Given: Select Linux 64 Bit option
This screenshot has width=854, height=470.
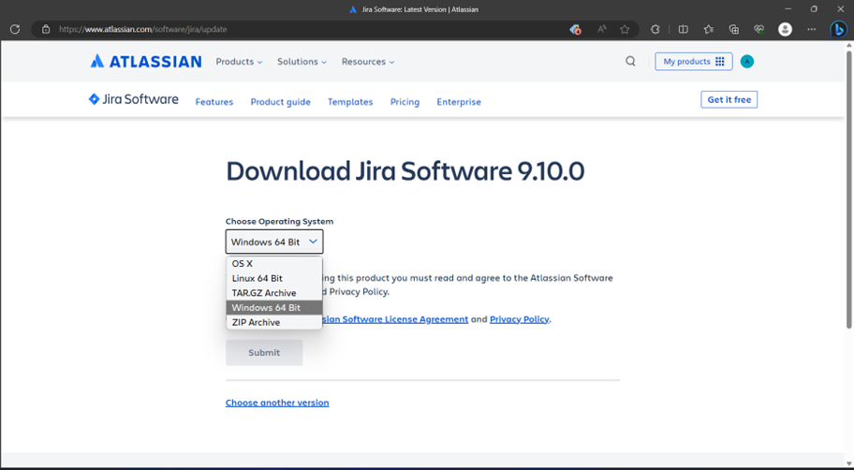Looking at the screenshot, I should pyautogui.click(x=274, y=278).
